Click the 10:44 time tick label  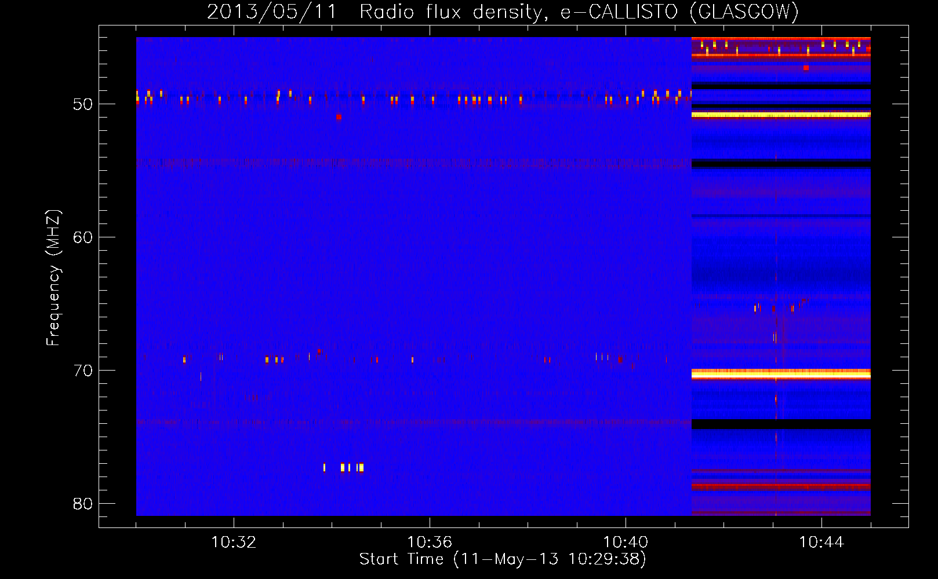coord(821,543)
